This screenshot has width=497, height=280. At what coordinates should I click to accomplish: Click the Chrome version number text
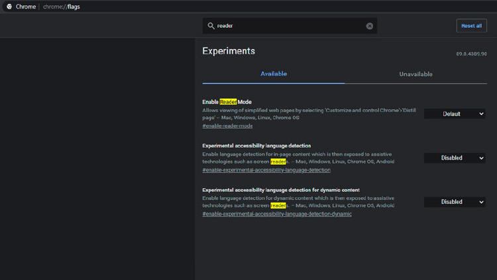pos(471,53)
